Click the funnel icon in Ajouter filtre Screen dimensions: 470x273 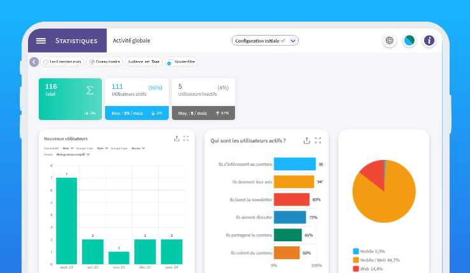(169, 62)
